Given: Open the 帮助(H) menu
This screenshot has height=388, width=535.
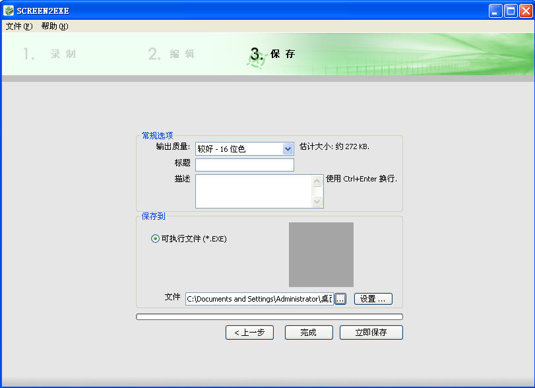Looking at the screenshot, I should click(x=55, y=26).
